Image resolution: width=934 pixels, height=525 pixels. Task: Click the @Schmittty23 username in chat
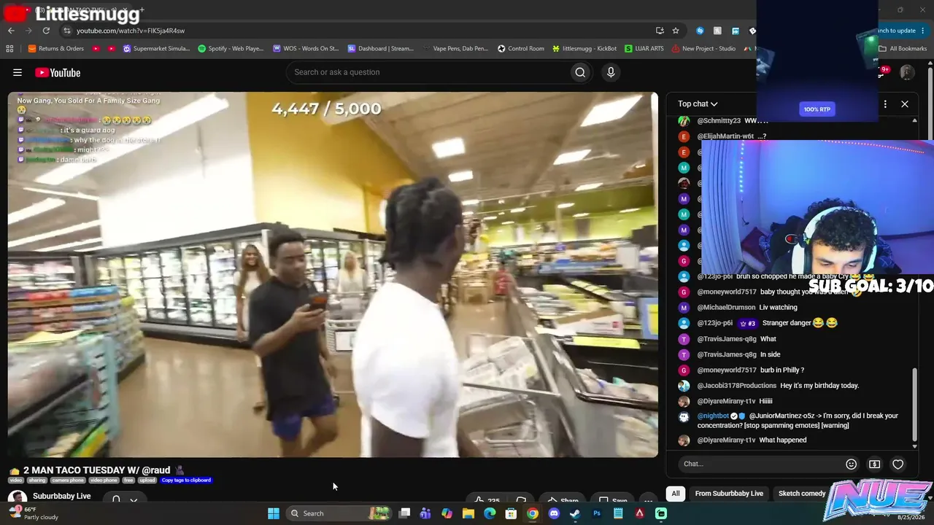click(x=719, y=121)
